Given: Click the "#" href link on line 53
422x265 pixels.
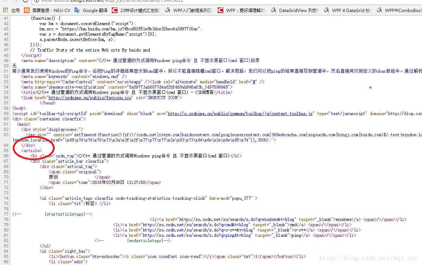Looking at the screenshot, I should coord(254,82).
